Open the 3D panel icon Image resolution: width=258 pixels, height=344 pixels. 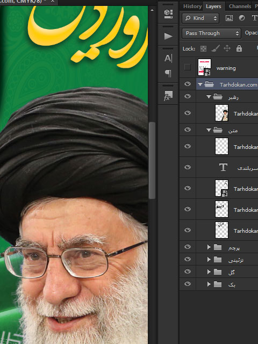pyautogui.click(x=168, y=14)
